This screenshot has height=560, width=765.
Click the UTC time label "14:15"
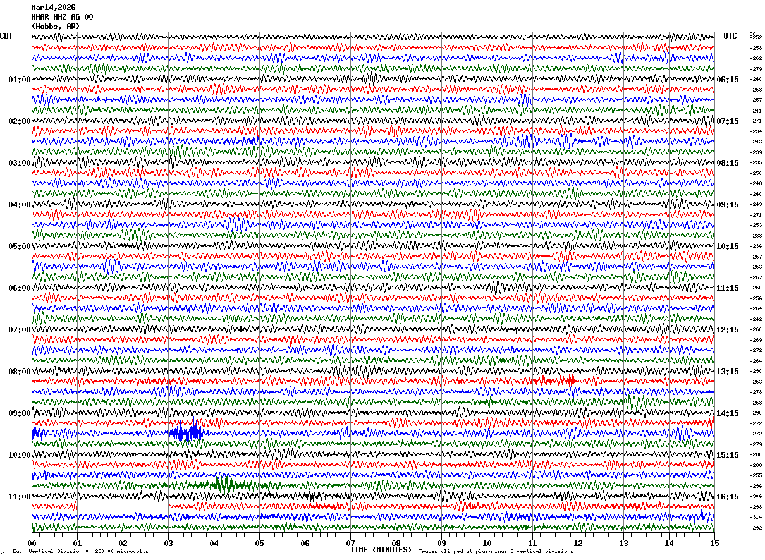pos(728,413)
